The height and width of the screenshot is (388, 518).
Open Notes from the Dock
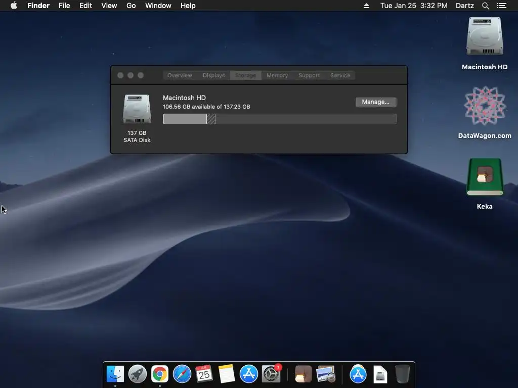(x=227, y=374)
